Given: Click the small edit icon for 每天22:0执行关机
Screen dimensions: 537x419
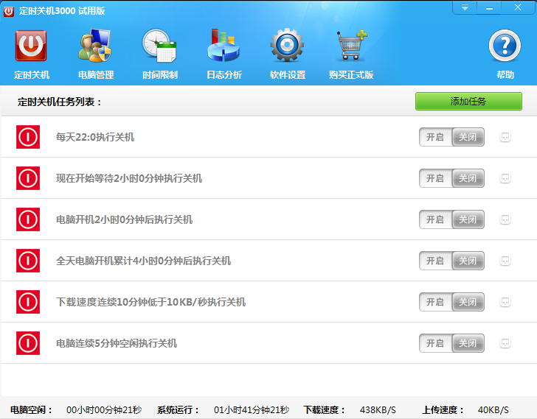Looking at the screenshot, I should pyautogui.click(x=505, y=137).
